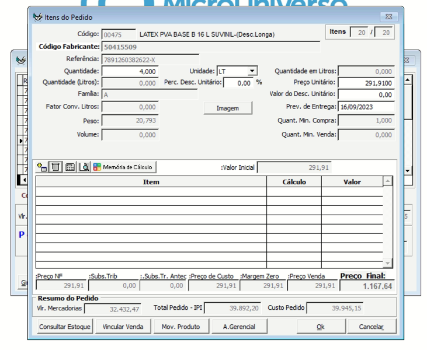Click calculation grid scroll up arrow
The height and width of the screenshot is (350, 427).
(387, 181)
